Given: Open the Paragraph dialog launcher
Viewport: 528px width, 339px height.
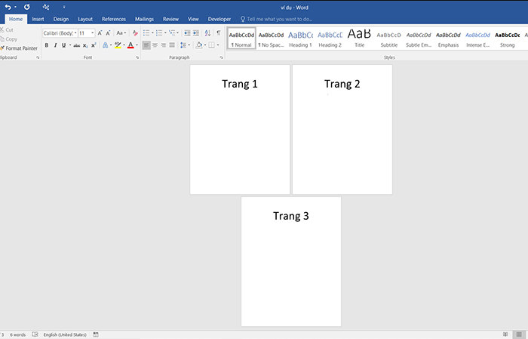Looking at the screenshot, I should [221, 57].
